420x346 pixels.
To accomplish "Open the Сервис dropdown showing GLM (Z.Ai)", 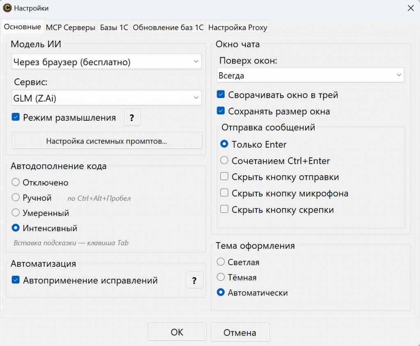I will 107,98.
